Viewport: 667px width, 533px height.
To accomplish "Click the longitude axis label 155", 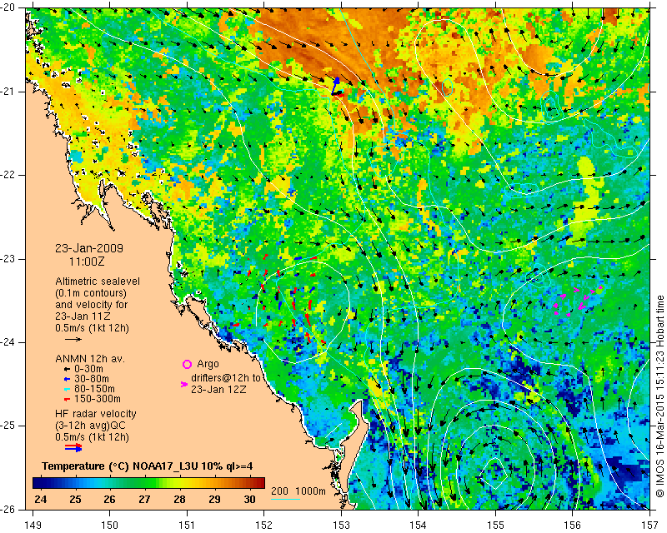I will [495, 525].
